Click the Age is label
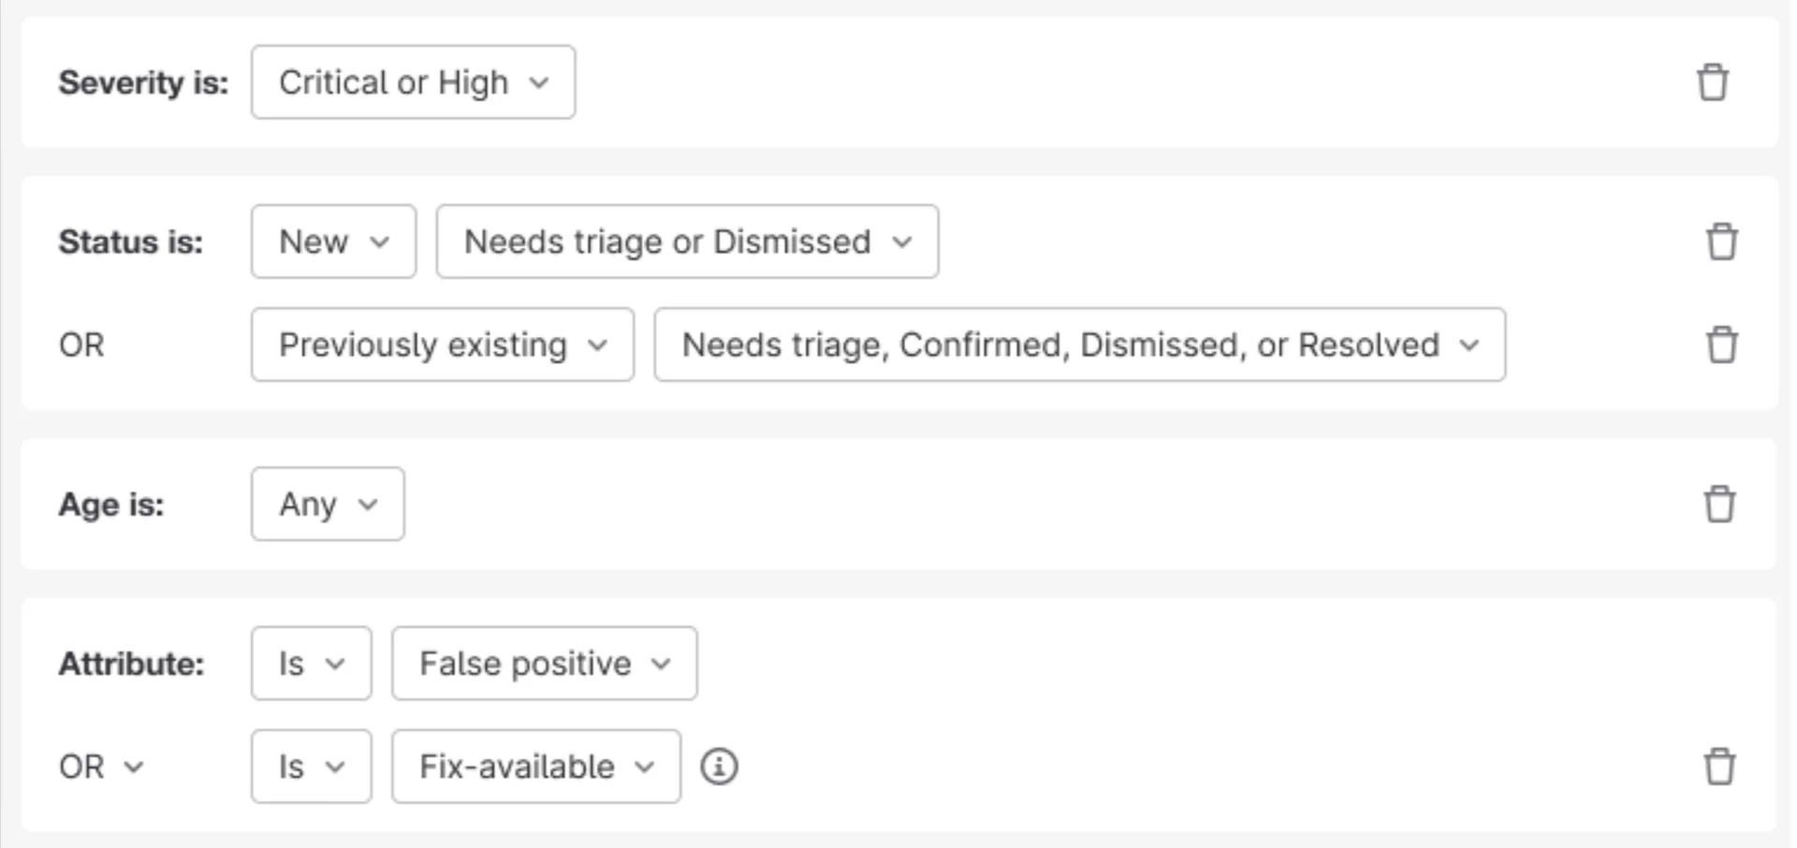This screenshot has width=1797, height=848. tap(111, 504)
